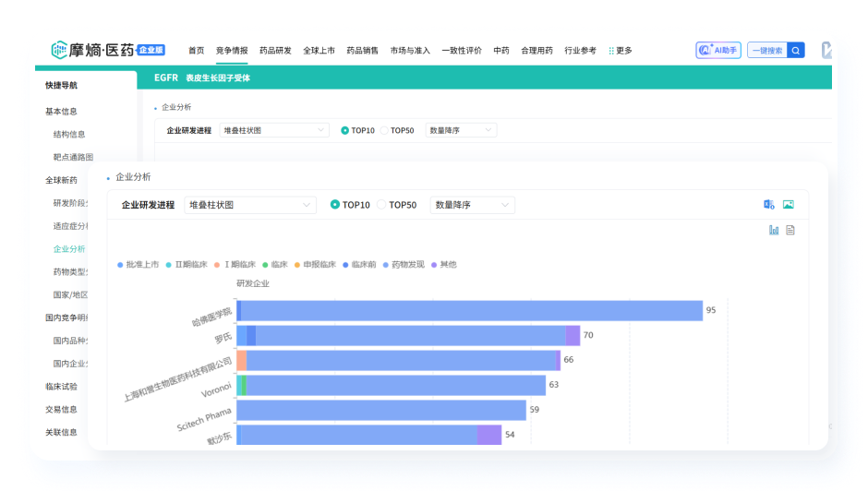868x491 pixels.
Task: Jump to 关联信息 in sidebar
Action: point(61,432)
